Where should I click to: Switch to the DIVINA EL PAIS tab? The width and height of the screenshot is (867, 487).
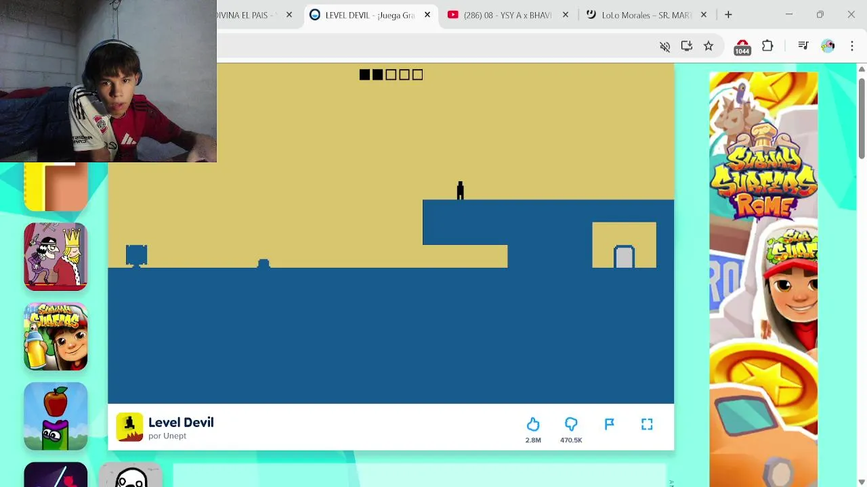pyautogui.click(x=251, y=15)
